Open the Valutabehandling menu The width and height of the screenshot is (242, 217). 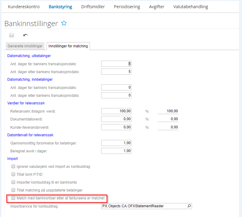[x=191, y=7]
